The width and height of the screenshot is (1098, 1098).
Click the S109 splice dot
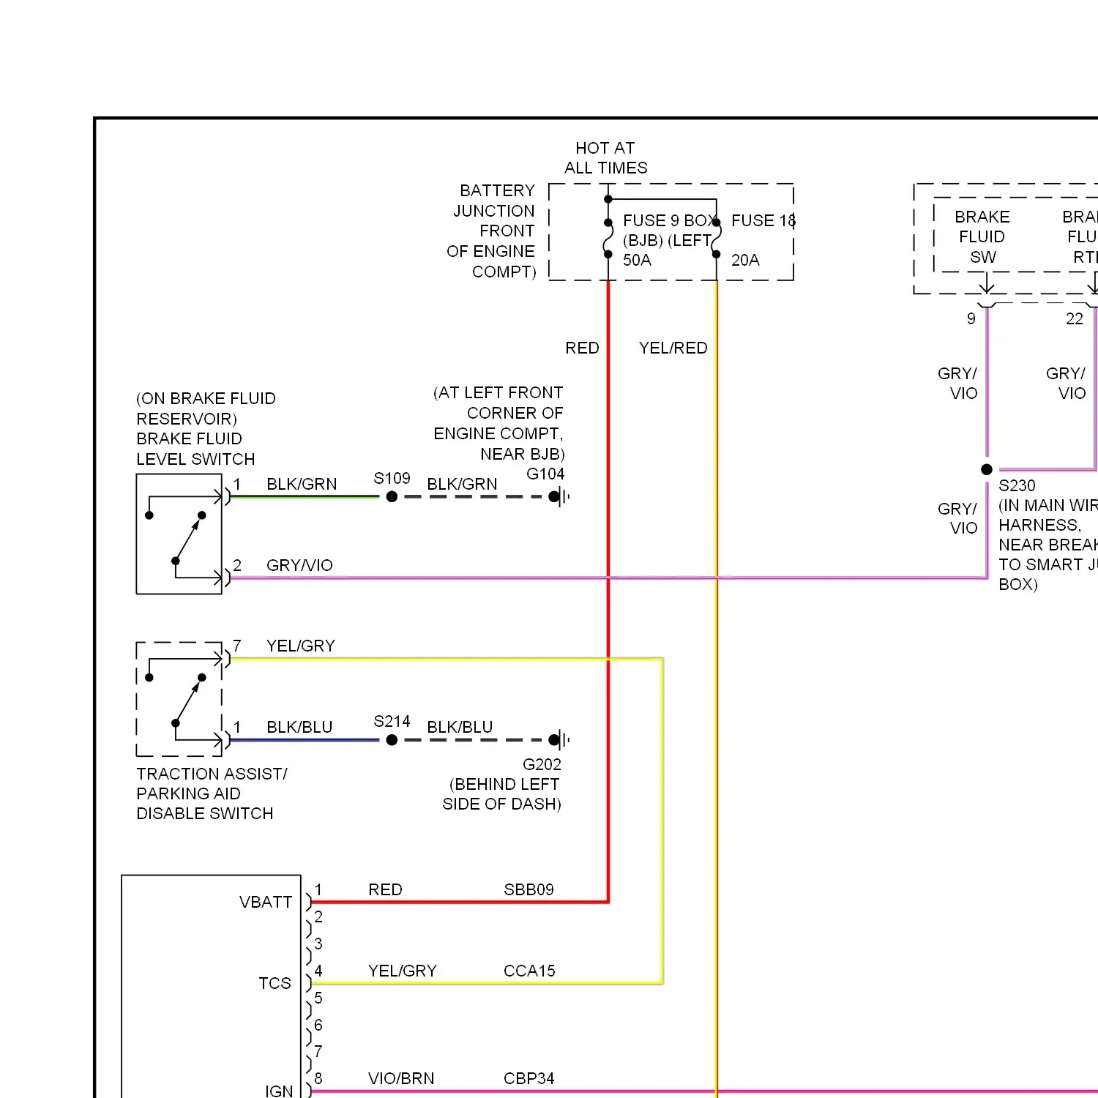(392, 496)
